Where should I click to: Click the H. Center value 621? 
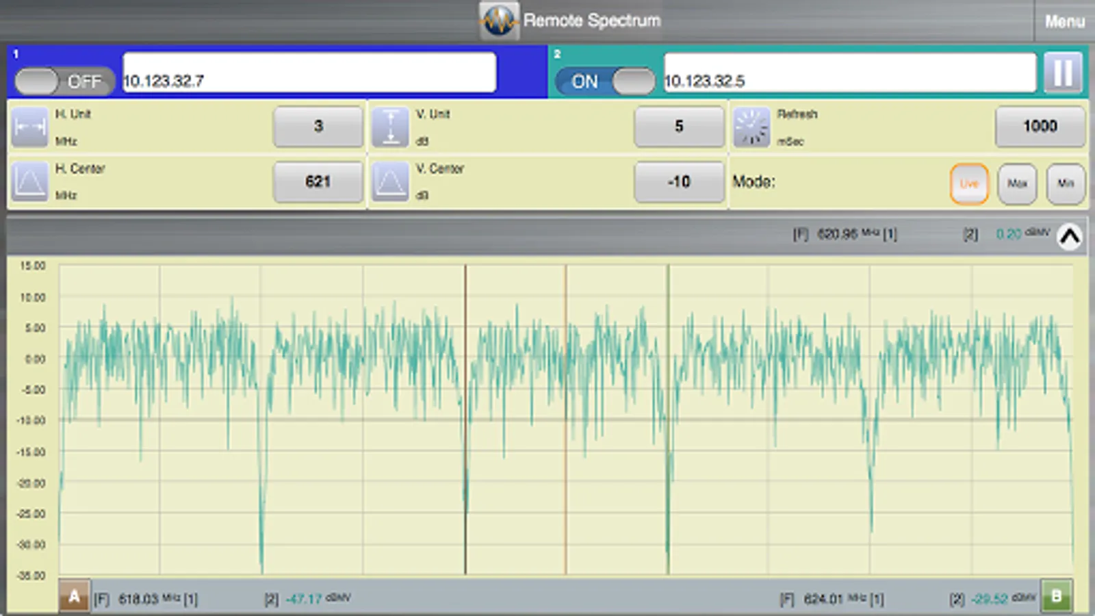click(x=318, y=181)
